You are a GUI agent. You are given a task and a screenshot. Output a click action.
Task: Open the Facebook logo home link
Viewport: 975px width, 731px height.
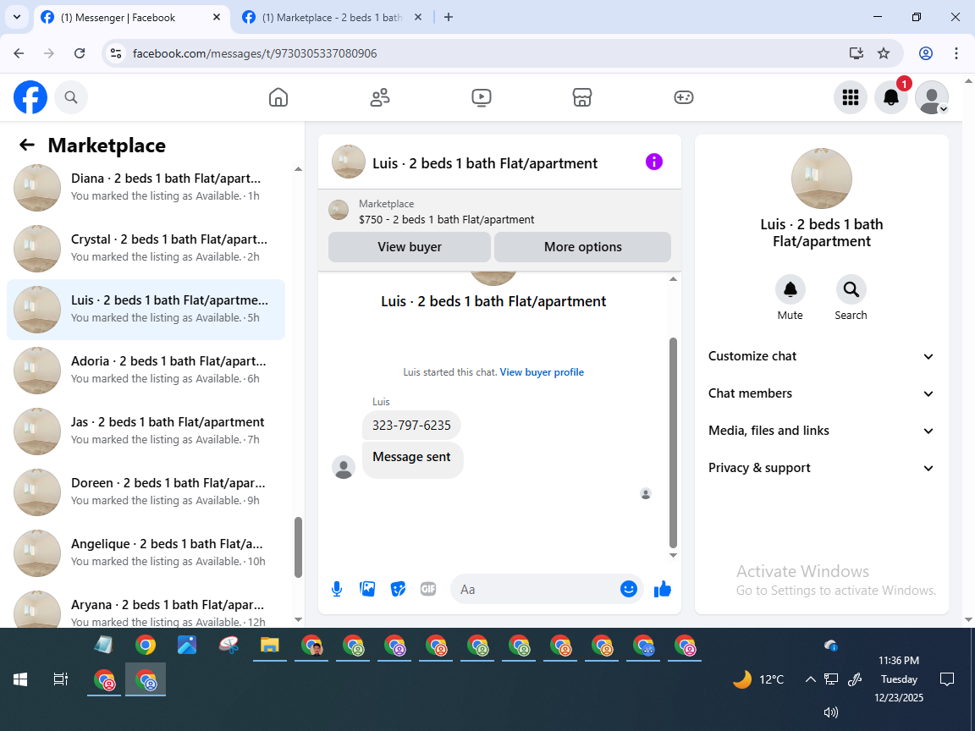tap(30, 97)
